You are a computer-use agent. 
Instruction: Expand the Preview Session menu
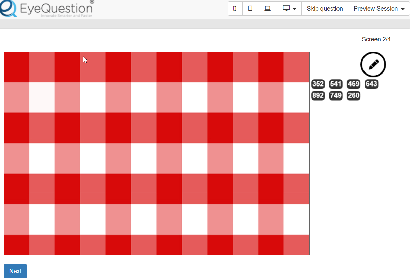point(379,9)
